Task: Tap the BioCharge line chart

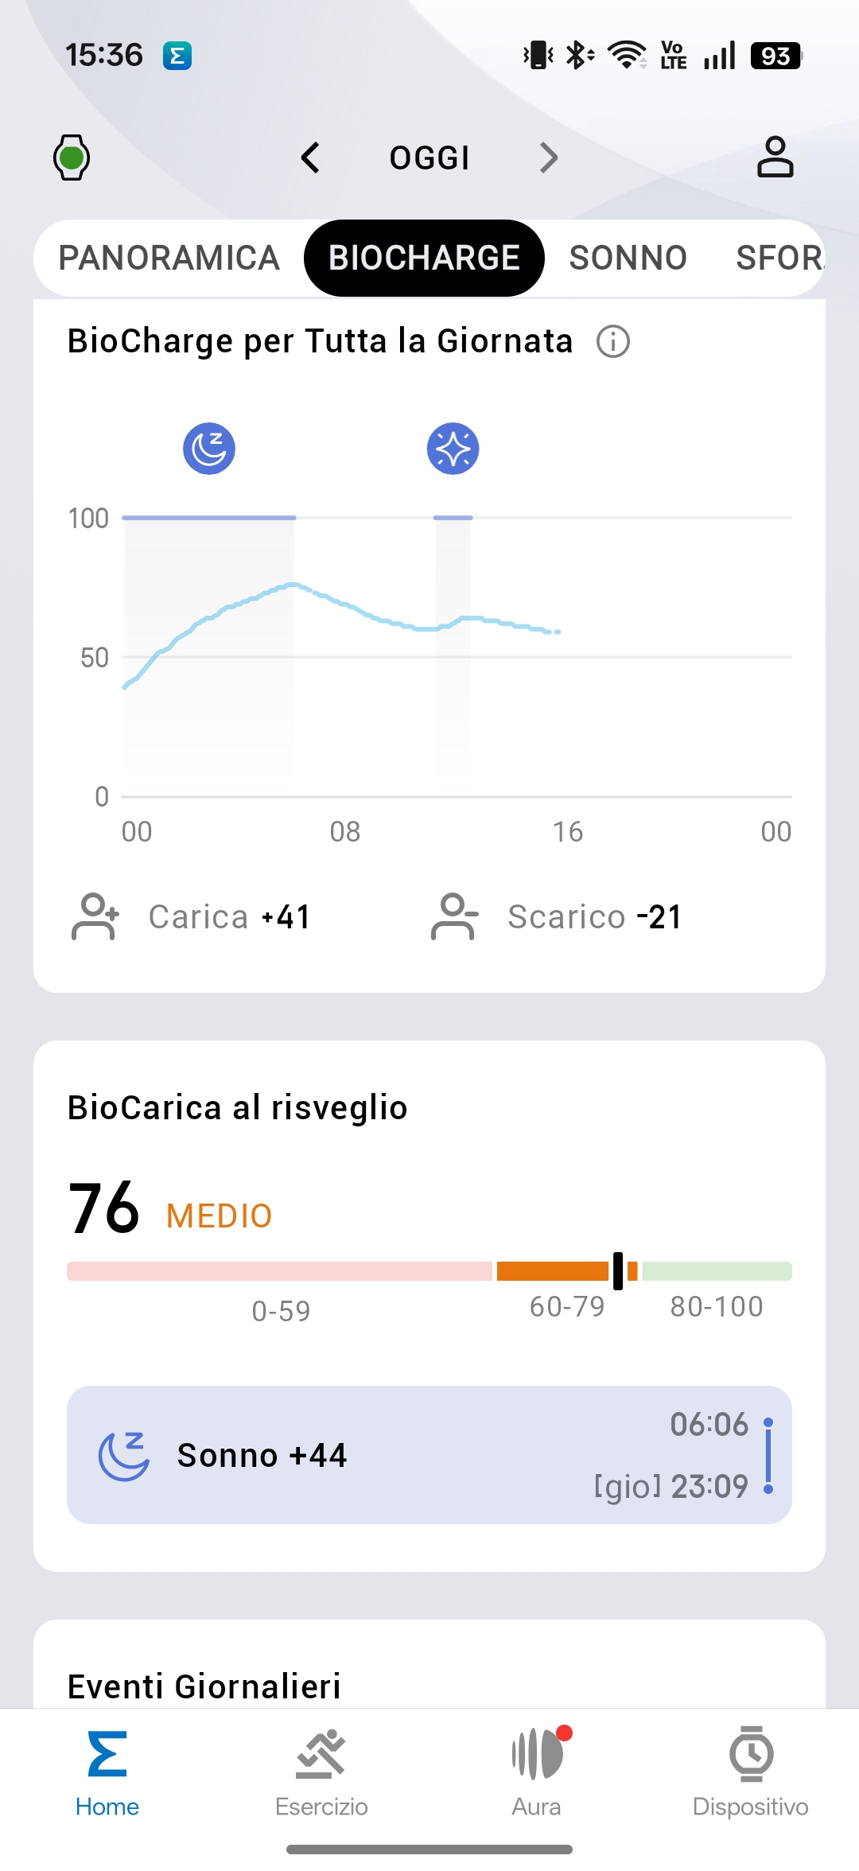Action: (x=457, y=652)
